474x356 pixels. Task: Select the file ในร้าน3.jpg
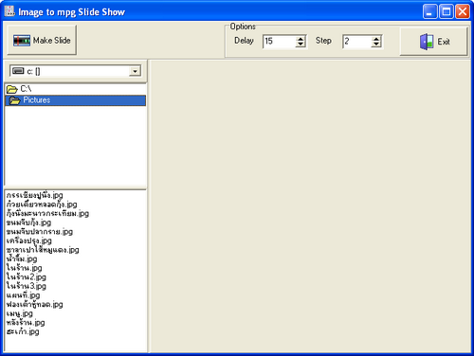tap(26, 286)
